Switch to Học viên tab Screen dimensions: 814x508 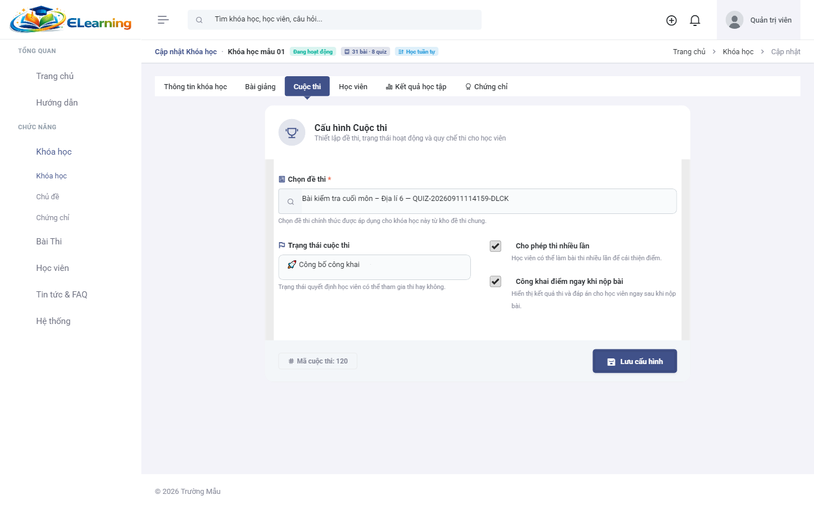(x=353, y=86)
